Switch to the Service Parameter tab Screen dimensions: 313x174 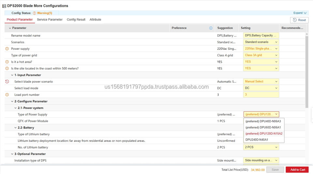click(50, 20)
